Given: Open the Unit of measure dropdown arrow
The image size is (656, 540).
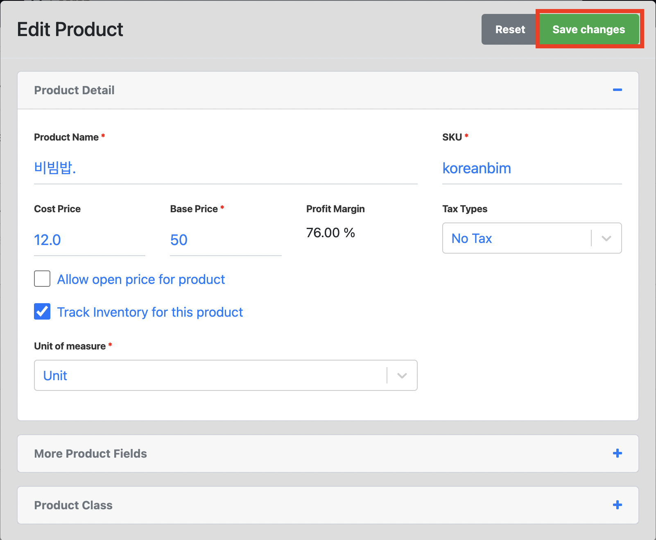Looking at the screenshot, I should (402, 375).
